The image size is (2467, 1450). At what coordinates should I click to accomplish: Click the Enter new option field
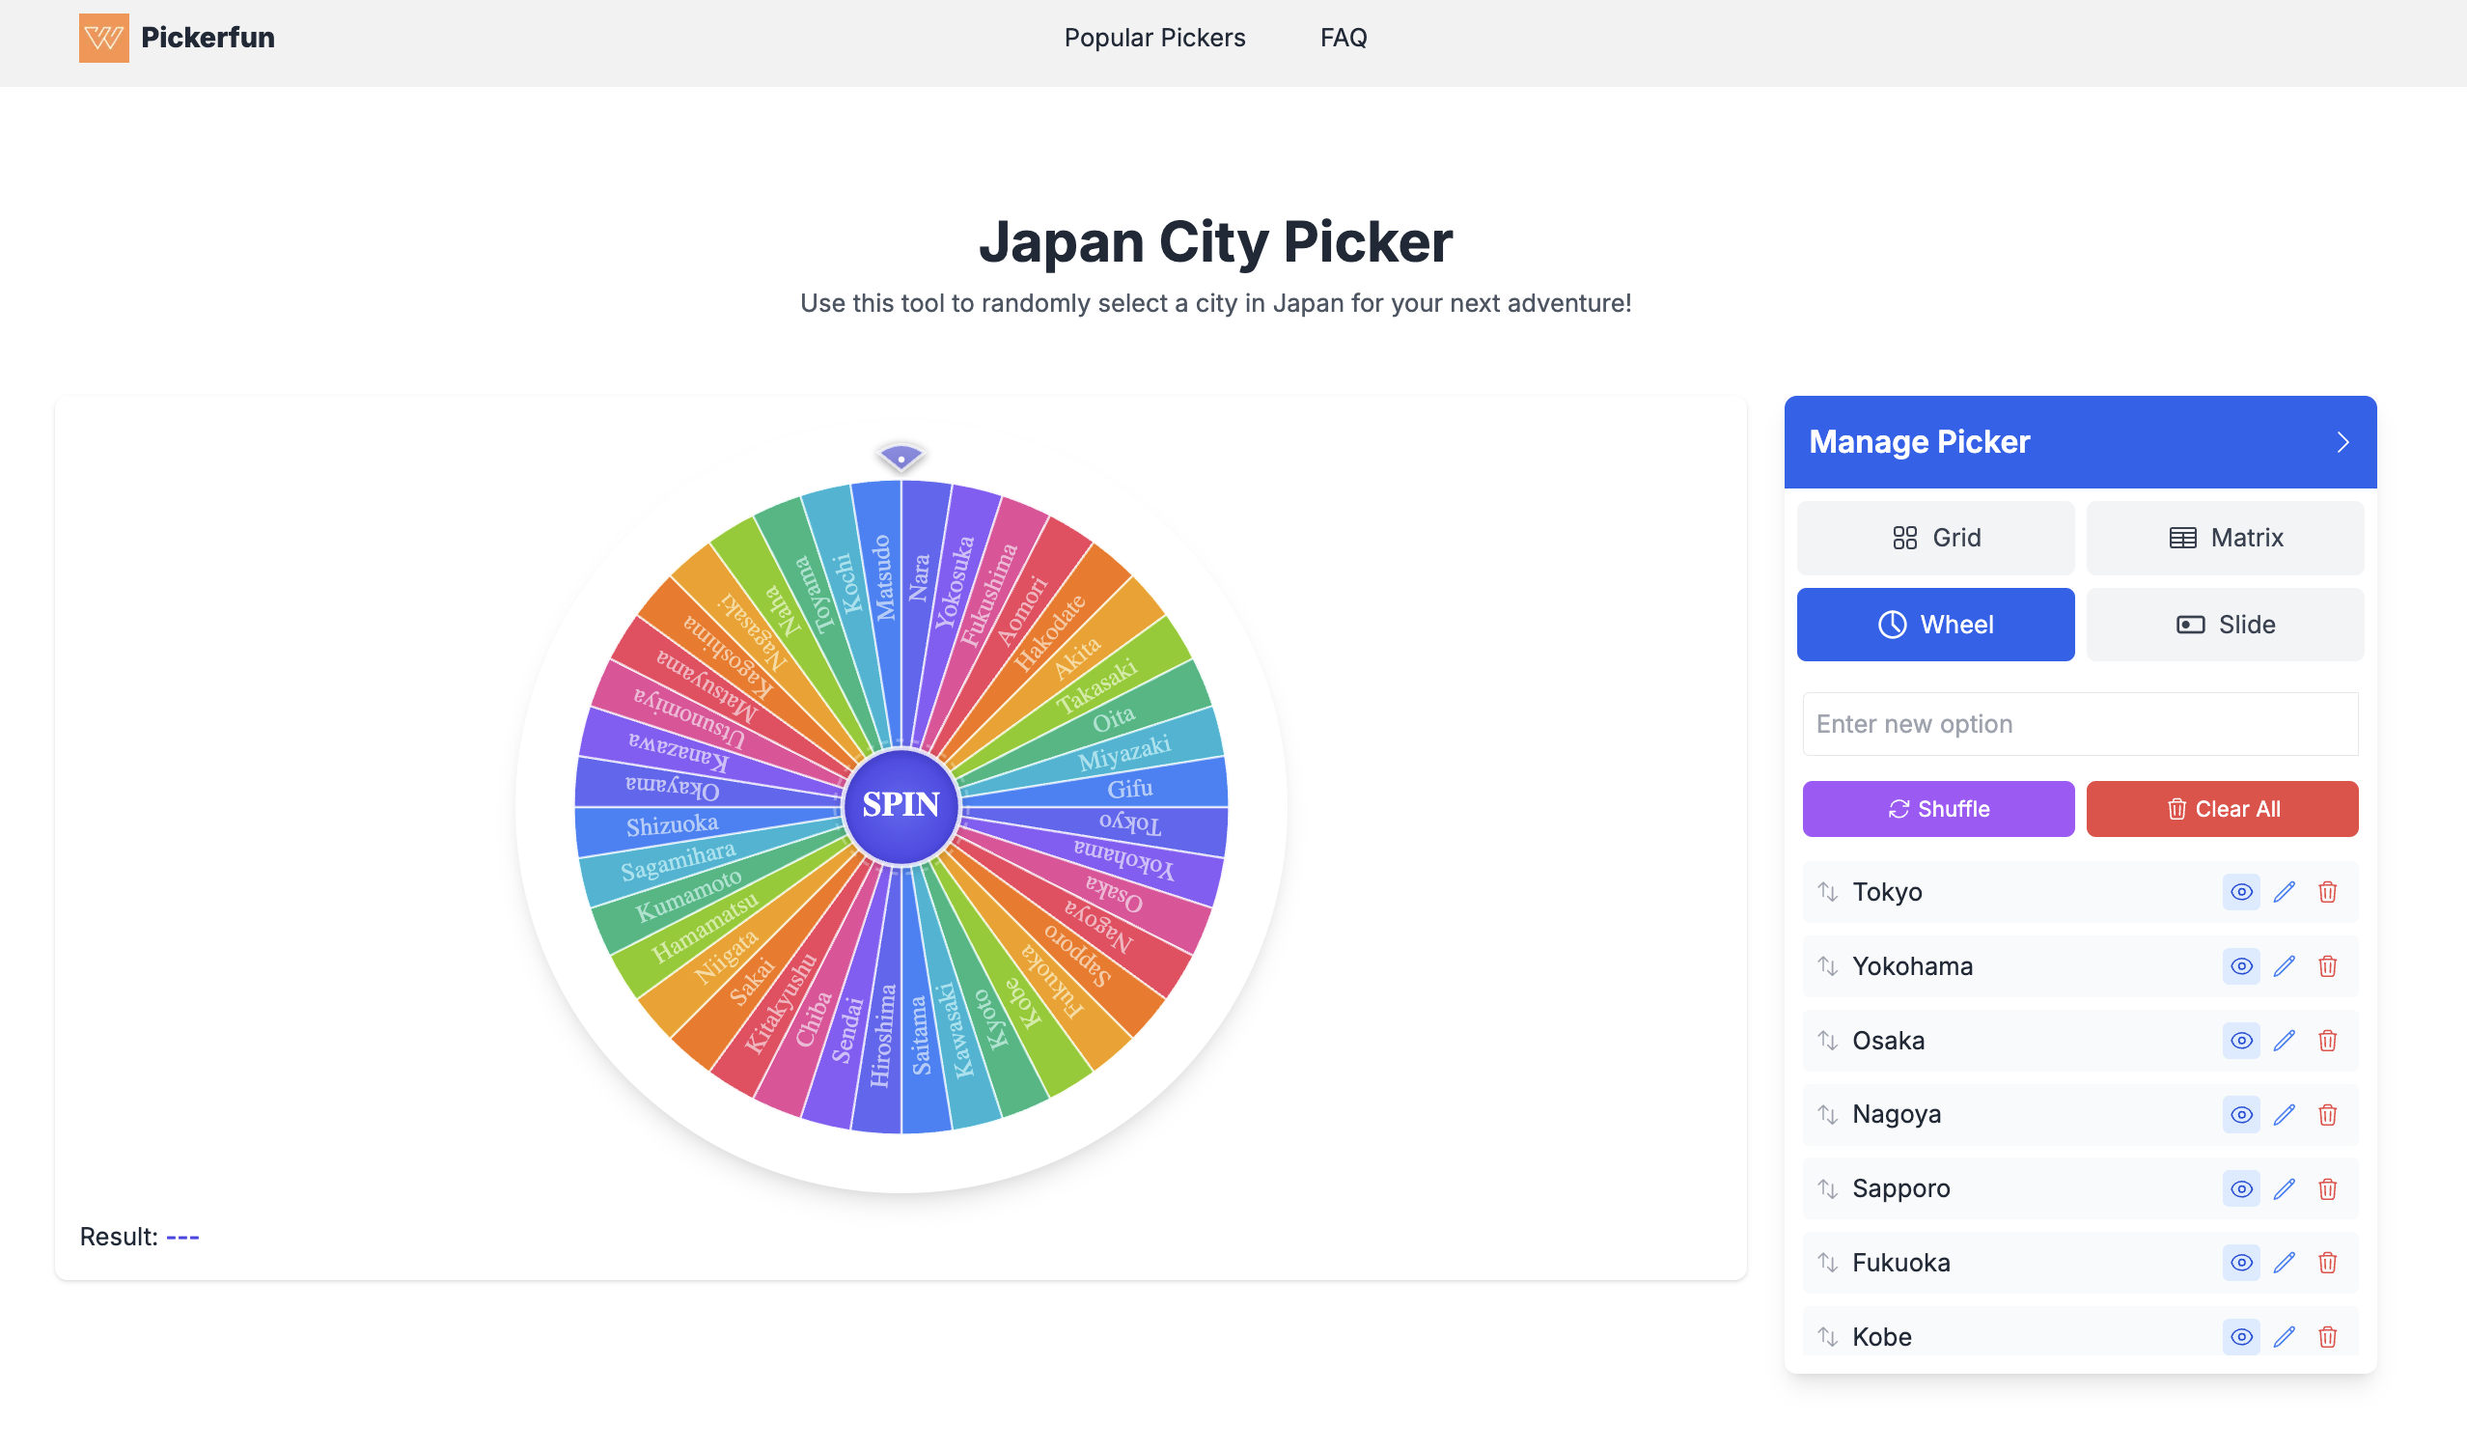pos(2079,723)
